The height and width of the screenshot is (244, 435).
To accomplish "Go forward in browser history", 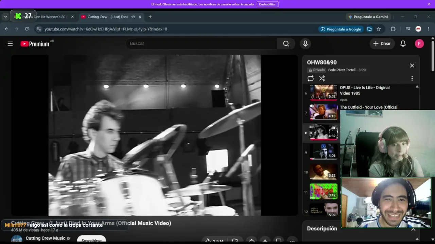I will coord(17,29).
